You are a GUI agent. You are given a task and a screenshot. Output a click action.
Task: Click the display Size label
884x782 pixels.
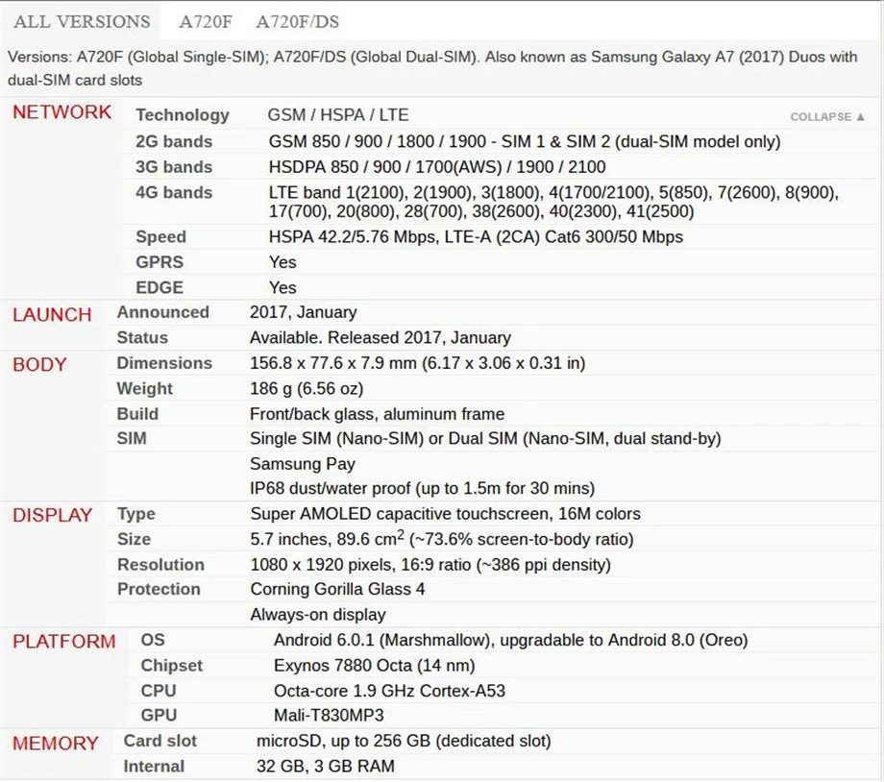click(135, 540)
